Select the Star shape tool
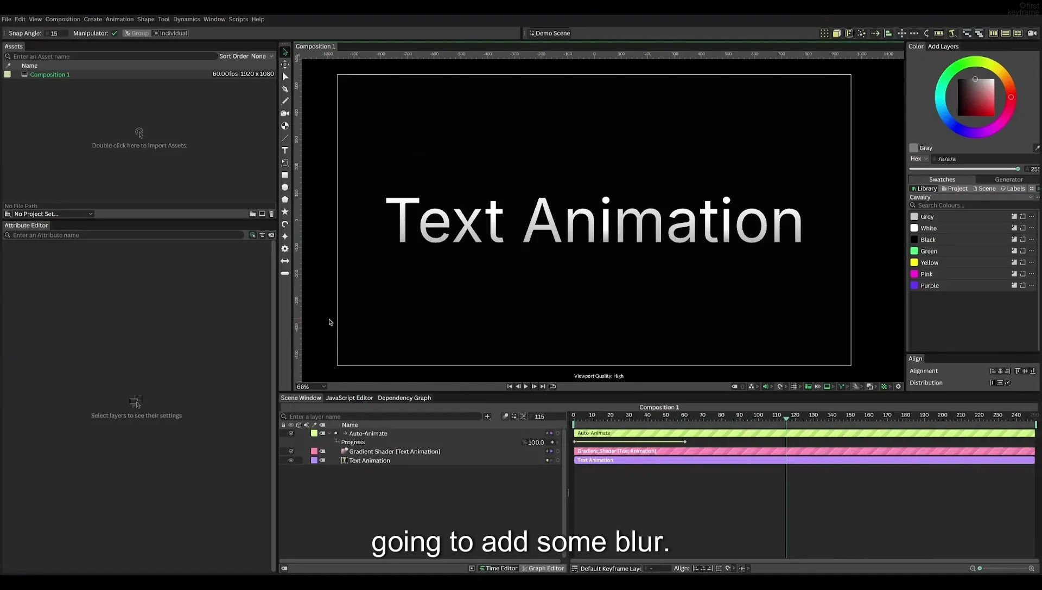 (x=284, y=211)
